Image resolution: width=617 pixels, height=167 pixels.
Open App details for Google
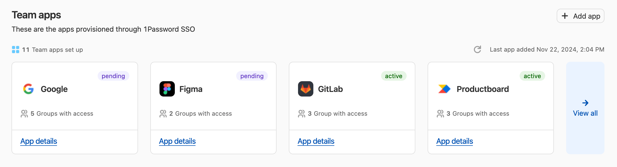39,141
